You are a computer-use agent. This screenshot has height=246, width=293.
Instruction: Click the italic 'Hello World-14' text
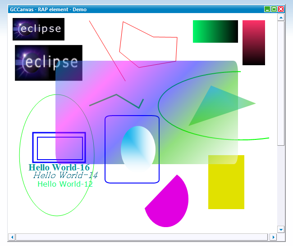click(65, 175)
